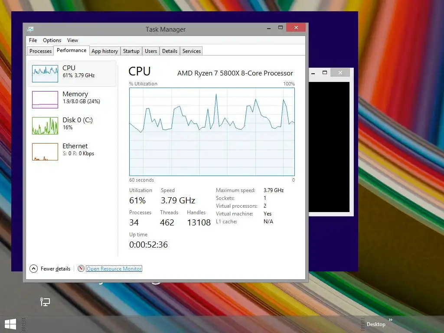Open the Windows Start button
Screen dimensions: 444x333
[10, 324]
